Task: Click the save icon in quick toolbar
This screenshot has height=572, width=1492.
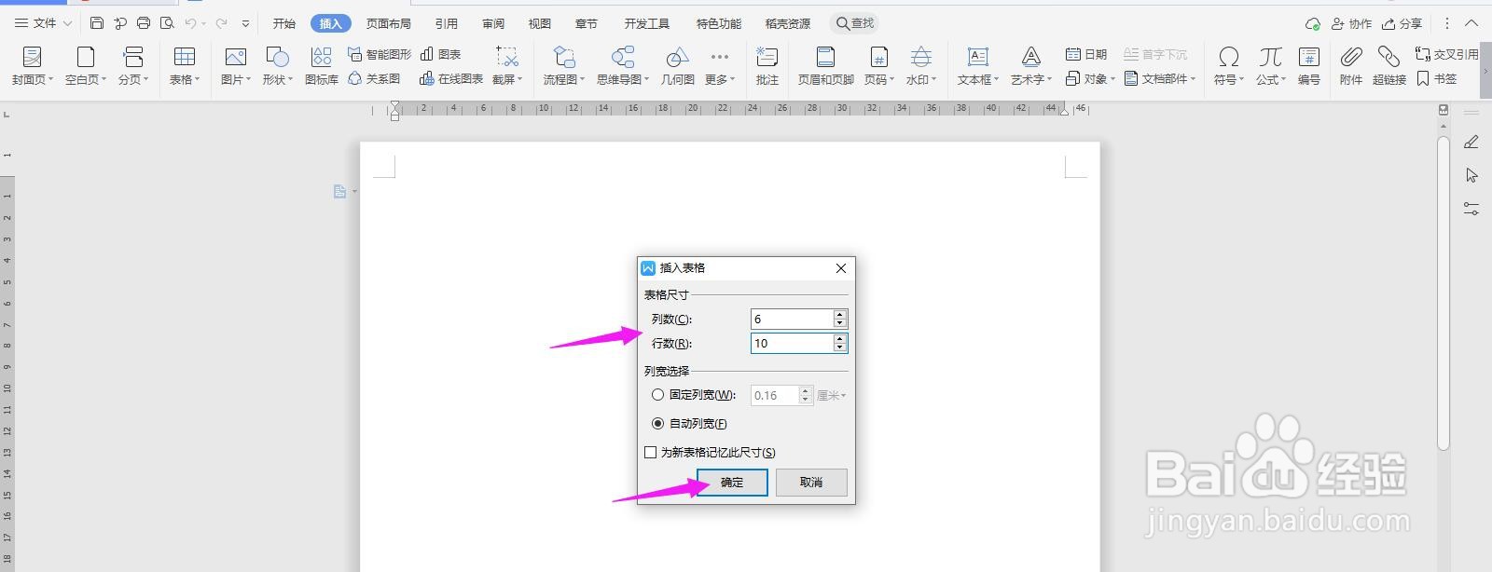Action: [97, 23]
